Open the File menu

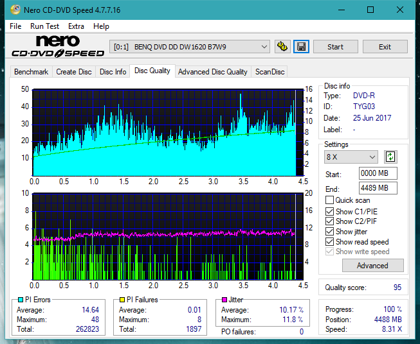click(15, 26)
